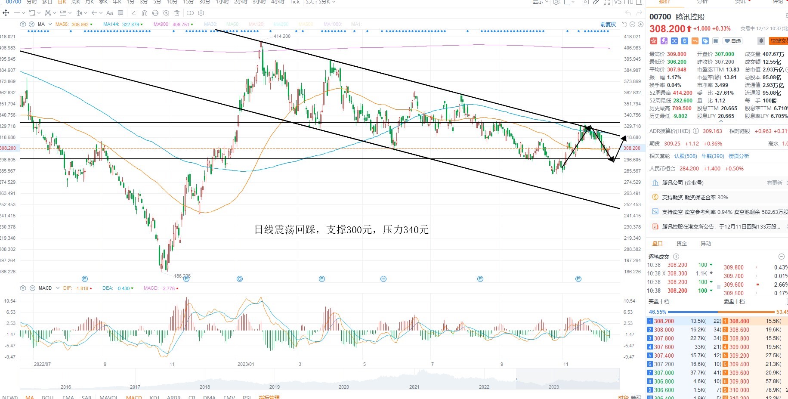This screenshot has height=399, width=788.
Task: Undo last drawing action
Action: point(628,13)
